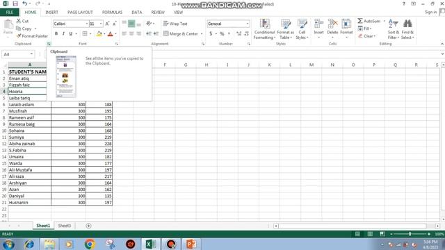445x250 pixels.
Task: Launch Chrome from the taskbar
Action: (x=90, y=244)
